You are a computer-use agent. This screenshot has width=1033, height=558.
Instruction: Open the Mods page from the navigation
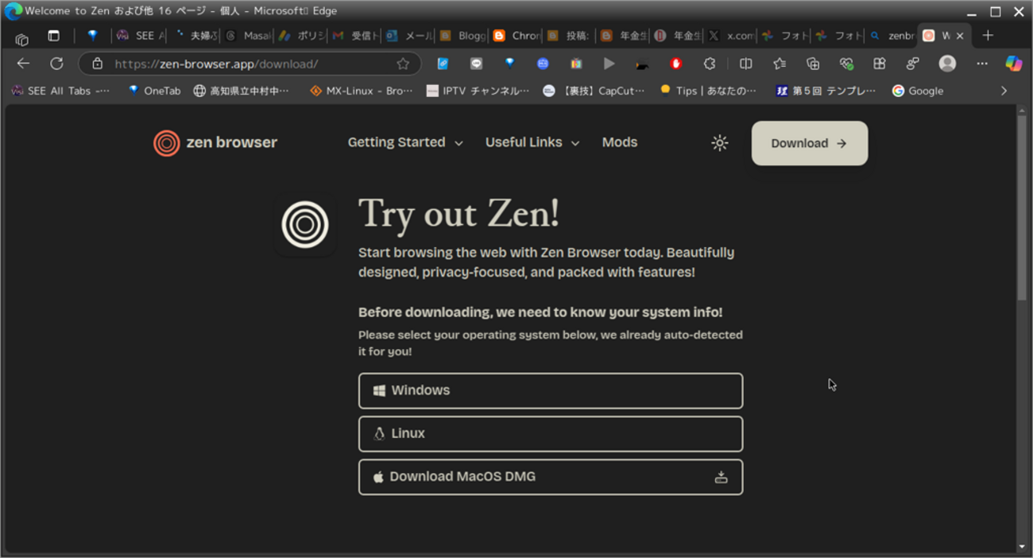[x=620, y=142]
